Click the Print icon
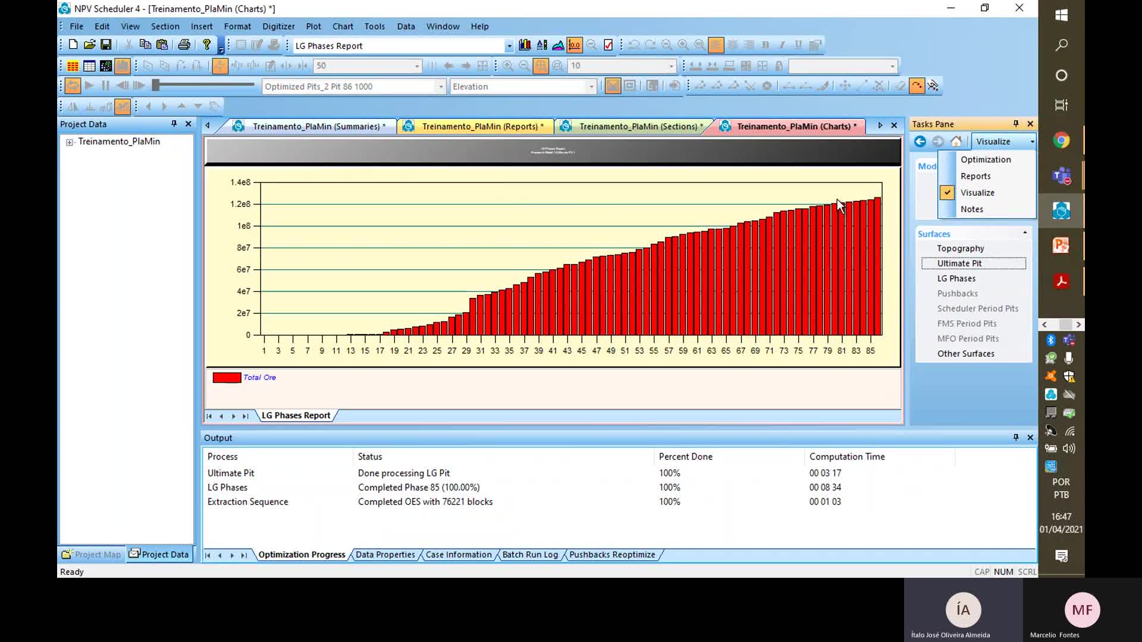This screenshot has height=642, width=1142. pos(184,45)
